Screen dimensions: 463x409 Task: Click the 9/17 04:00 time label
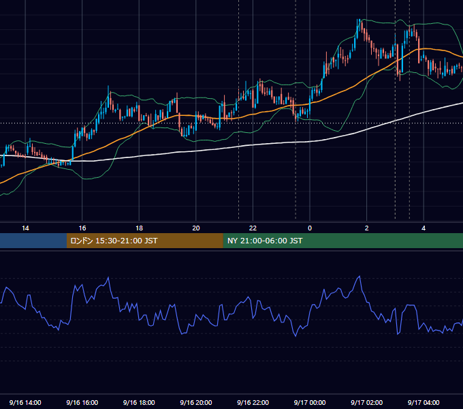point(424,402)
